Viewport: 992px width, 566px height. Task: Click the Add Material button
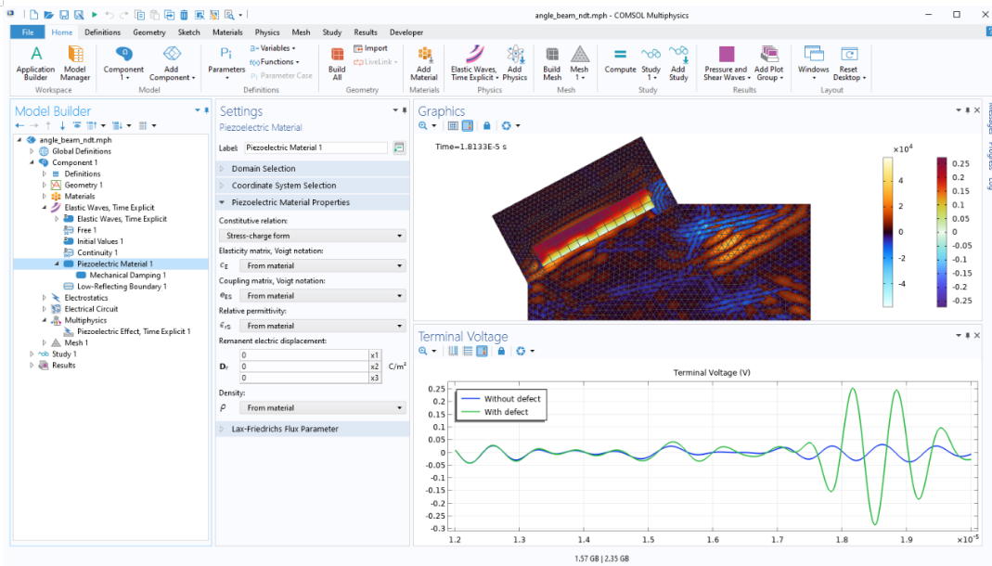point(424,63)
